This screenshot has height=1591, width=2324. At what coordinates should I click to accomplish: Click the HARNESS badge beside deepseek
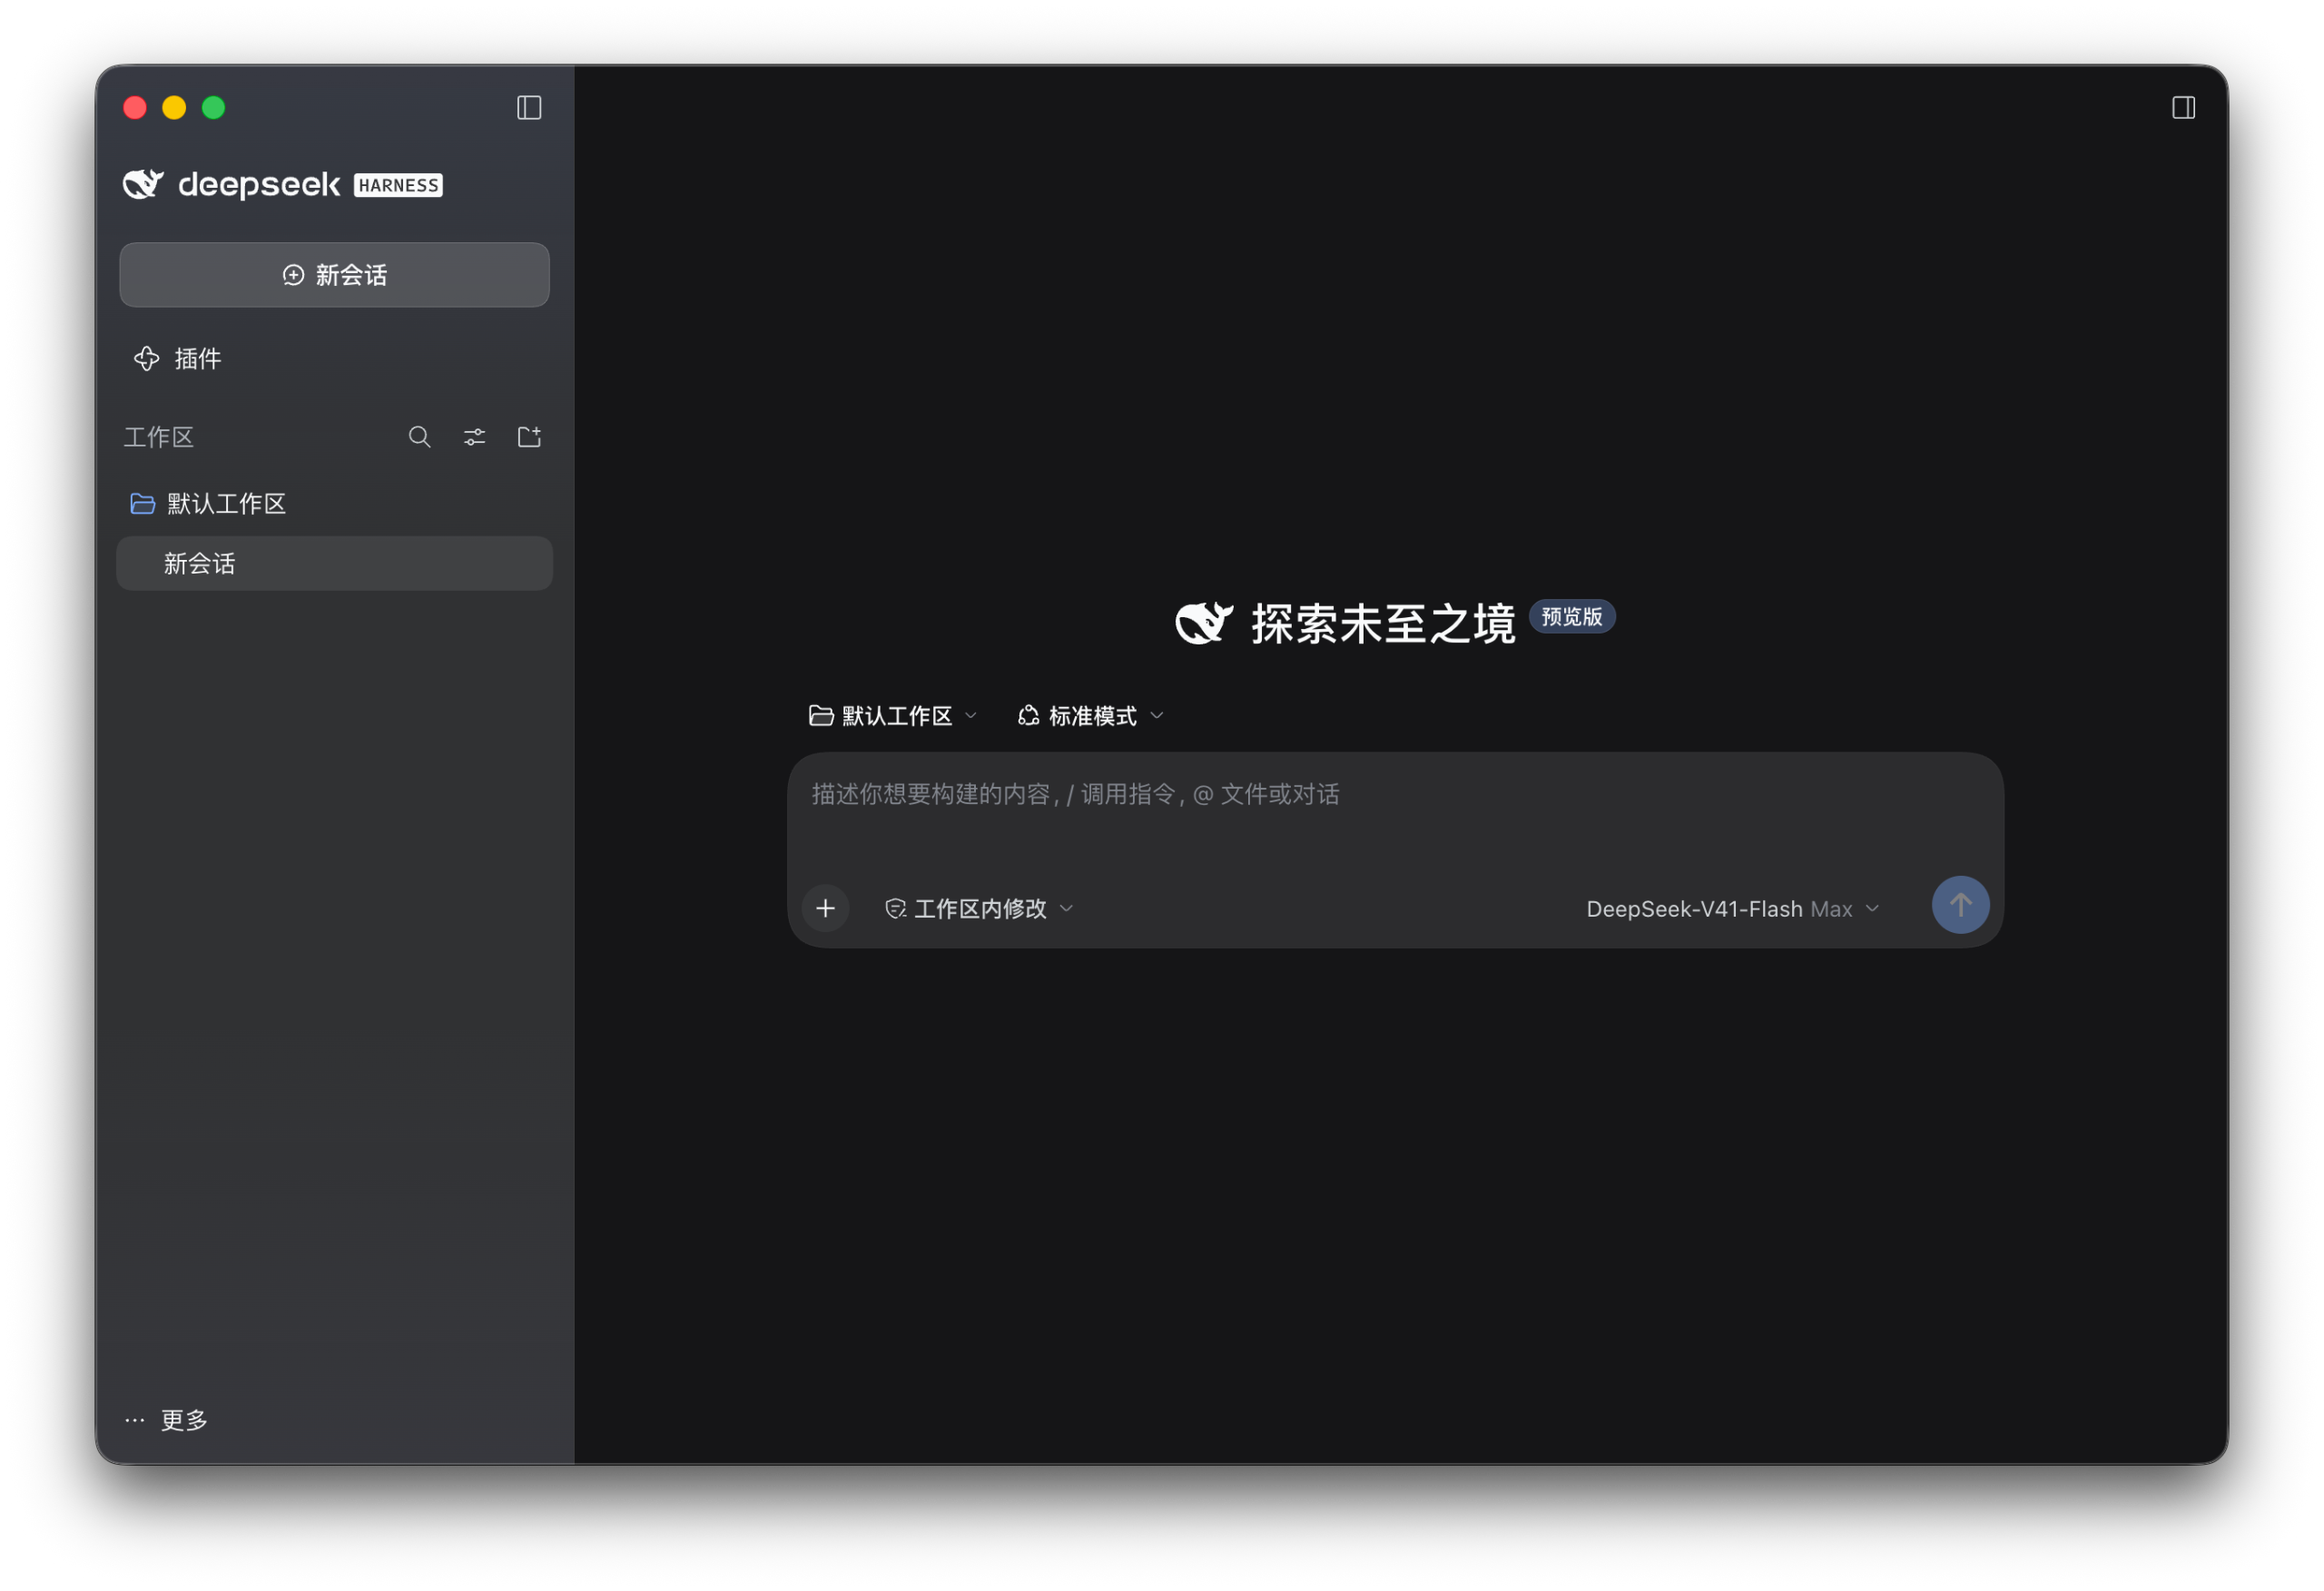[x=398, y=185]
